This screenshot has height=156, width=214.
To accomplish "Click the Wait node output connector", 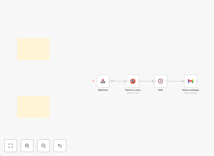I will click(x=167, y=81).
